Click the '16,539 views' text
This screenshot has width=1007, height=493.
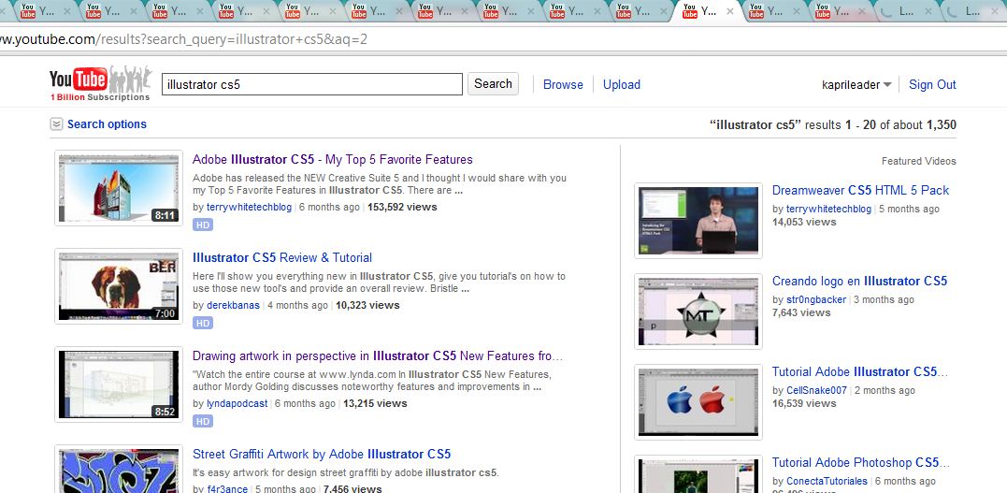pos(804,403)
